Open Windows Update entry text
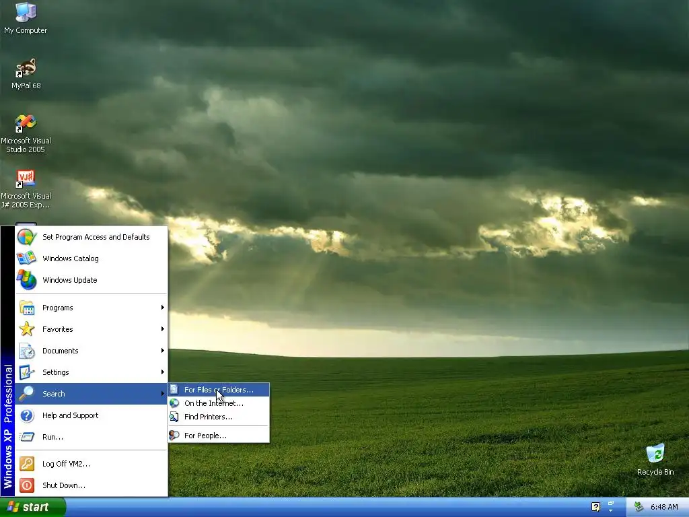The height and width of the screenshot is (517, 689). [x=70, y=280]
